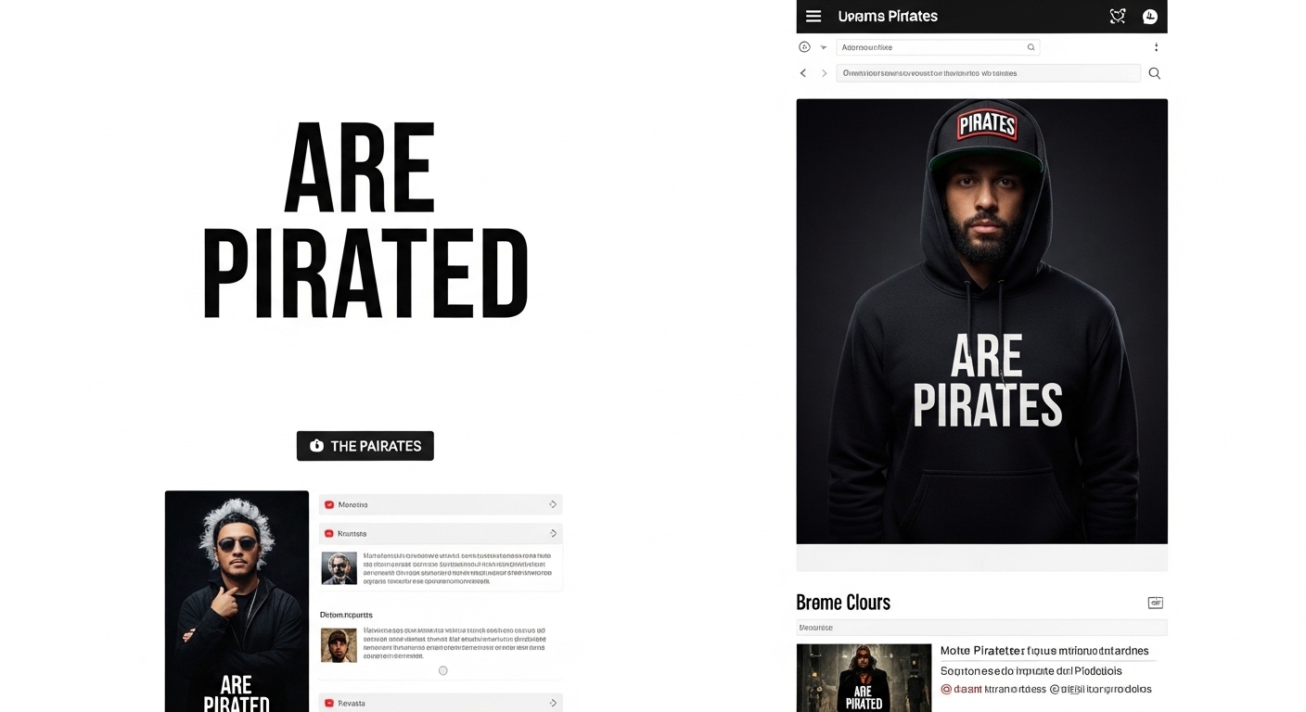
Task: Go back with the left arrow
Action: 803,73
